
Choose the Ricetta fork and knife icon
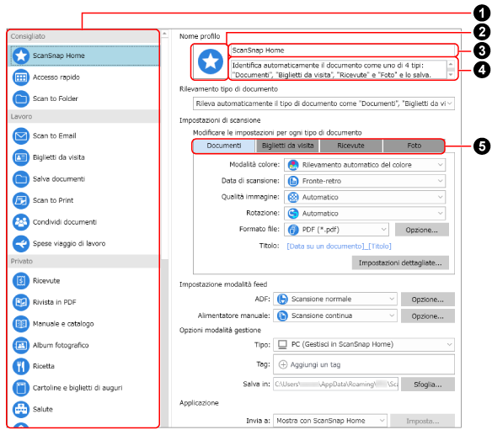click(21, 366)
